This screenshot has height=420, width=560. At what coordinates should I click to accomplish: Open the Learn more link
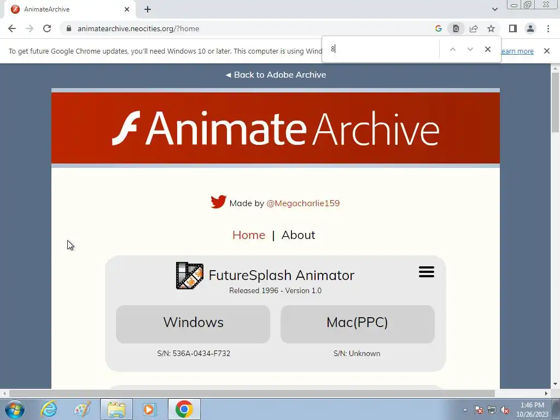click(517, 51)
